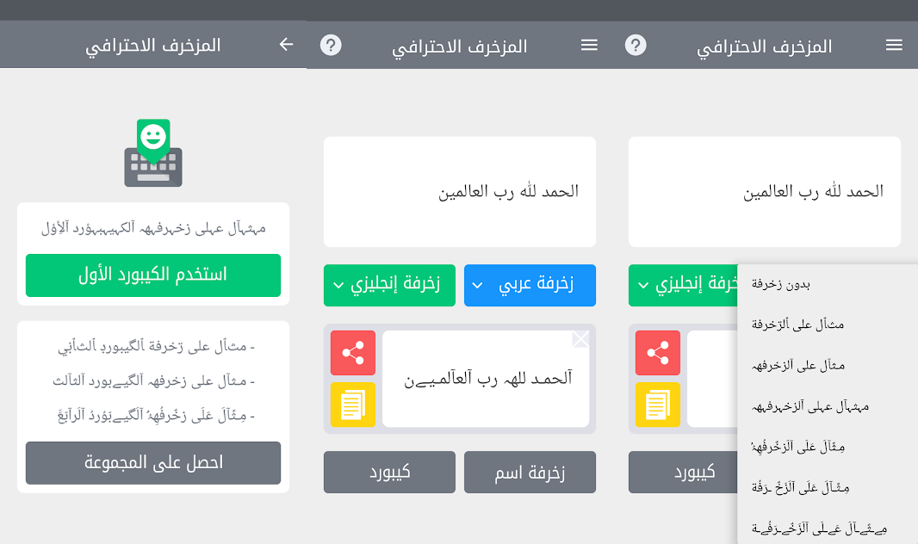Open hamburger menu in the middle screen

click(x=589, y=45)
